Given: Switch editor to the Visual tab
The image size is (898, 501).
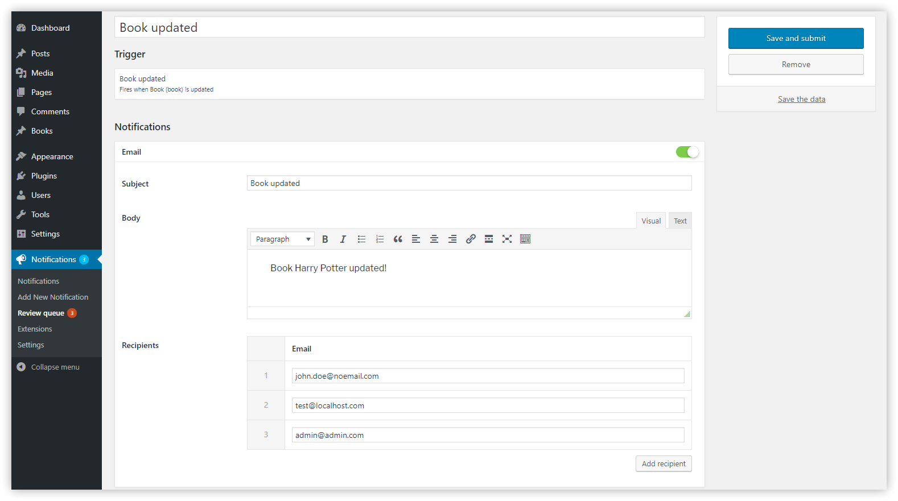Looking at the screenshot, I should point(651,221).
